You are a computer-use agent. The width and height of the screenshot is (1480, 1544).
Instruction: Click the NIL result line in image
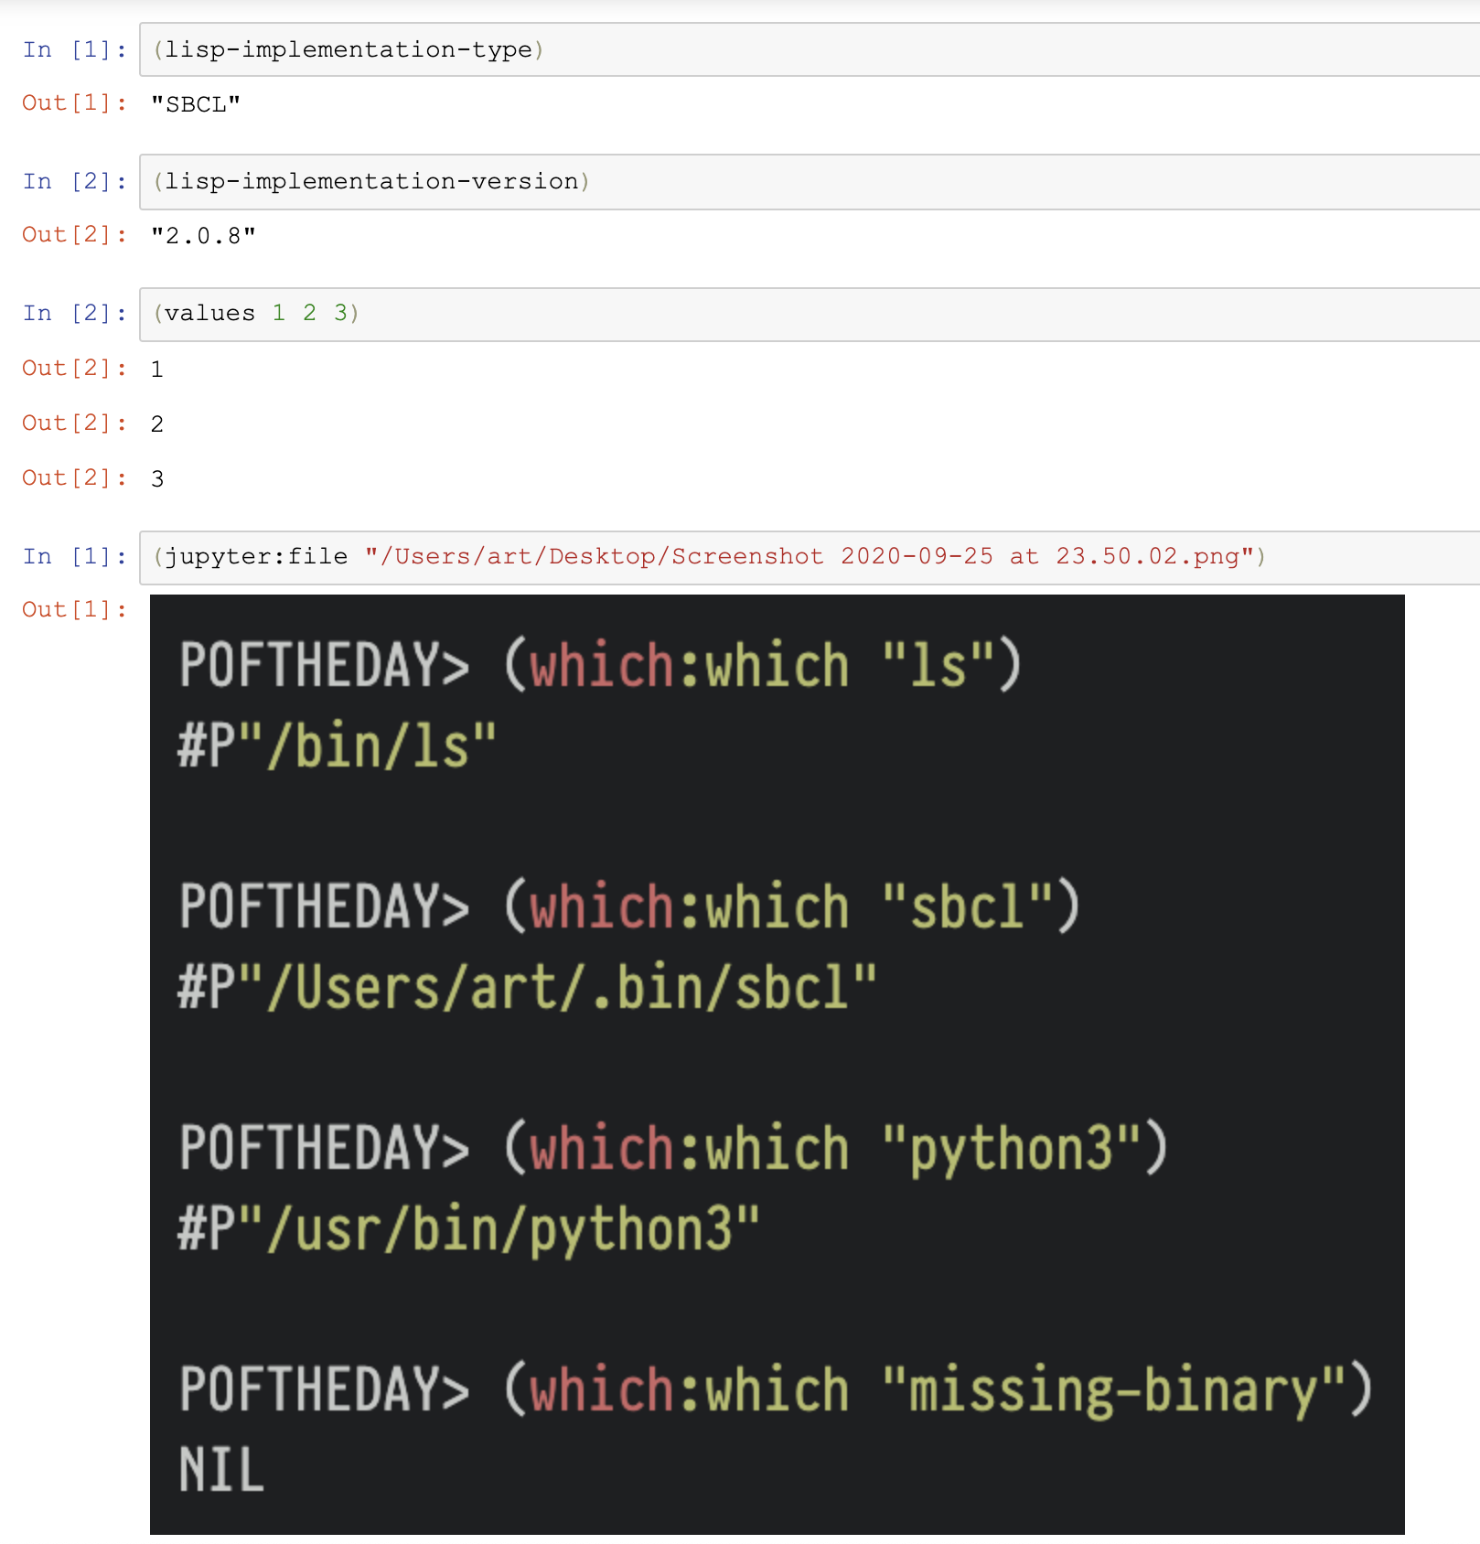(x=221, y=1470)
